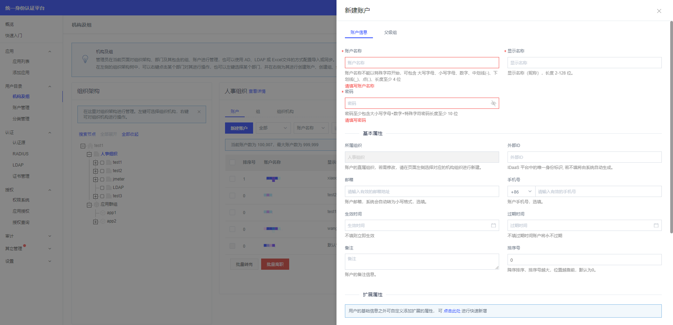Collapse the 应用 sidebar section
Image resolution: width=673 pixels, height=325 pixels.
(50, 51)
